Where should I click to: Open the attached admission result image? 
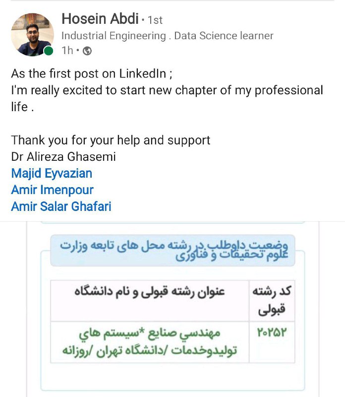(172, 309)
